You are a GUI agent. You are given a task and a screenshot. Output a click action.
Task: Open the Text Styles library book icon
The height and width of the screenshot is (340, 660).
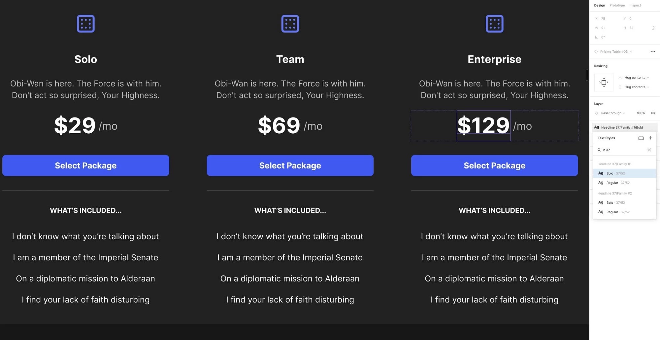[641, 138]
